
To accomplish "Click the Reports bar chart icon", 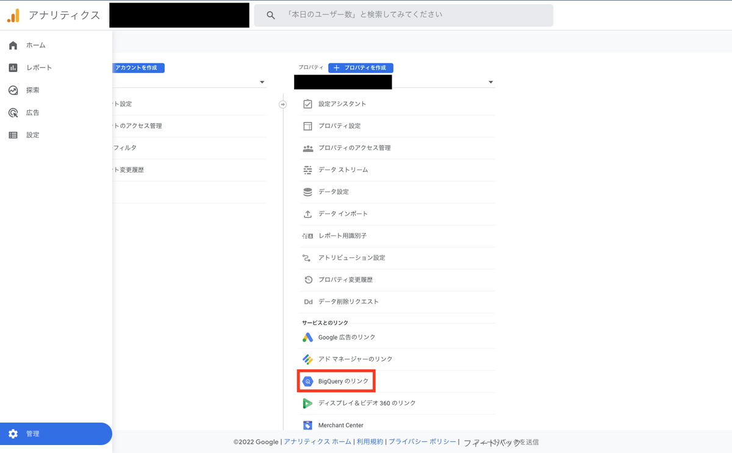I will tap(13, 68).
